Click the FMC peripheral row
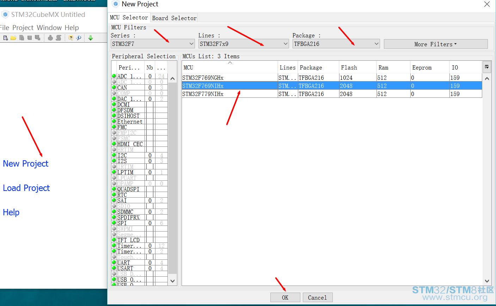Image resolution: width=496 pixels, height=306 pixels. click(x=140, y=127)
